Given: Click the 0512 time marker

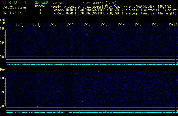Looking at the screenshot, I should click(x=36, y=25).
